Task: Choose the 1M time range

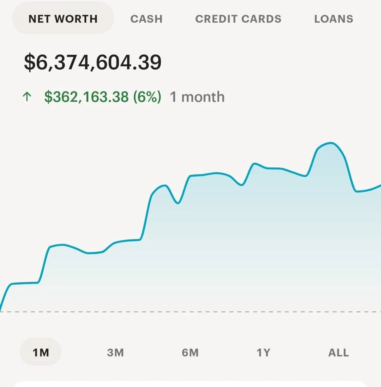Action: tap(41, 352)
